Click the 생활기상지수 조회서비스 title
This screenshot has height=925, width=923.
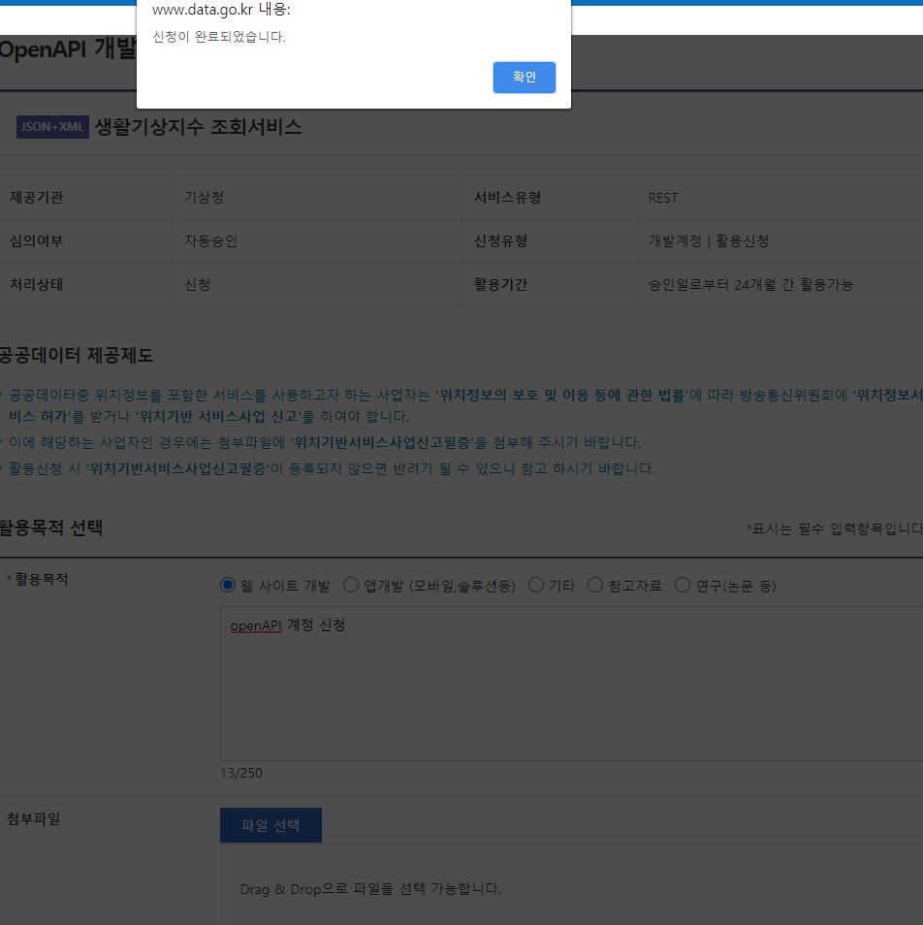pyautogui.click(x=198, y=127)
